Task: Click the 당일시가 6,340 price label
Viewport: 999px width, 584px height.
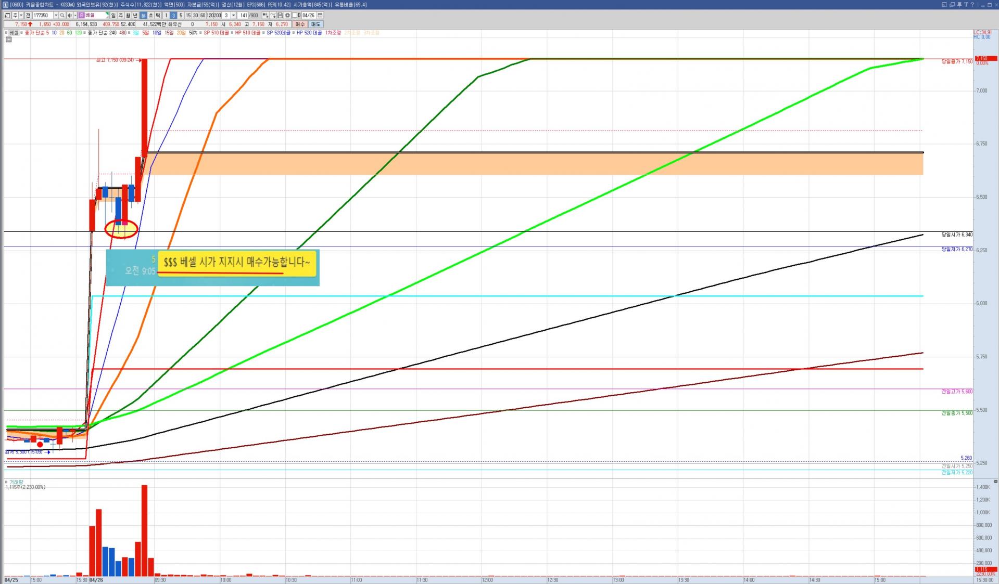Action: tap(957, 235)
